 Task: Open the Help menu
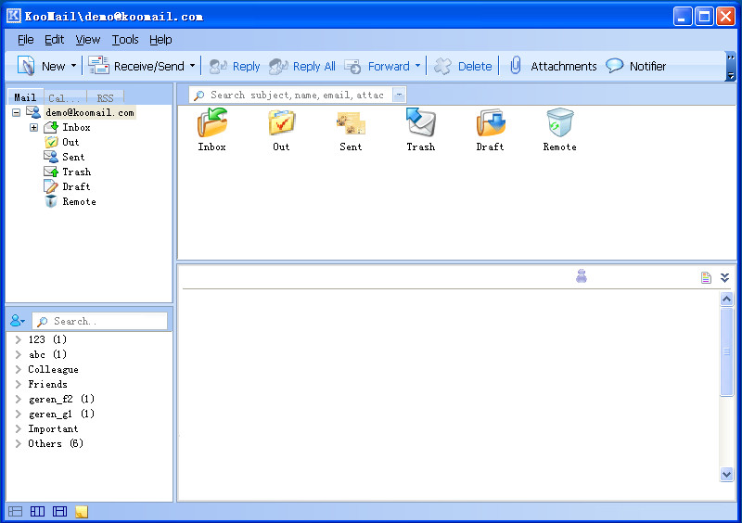click(160, 40)
